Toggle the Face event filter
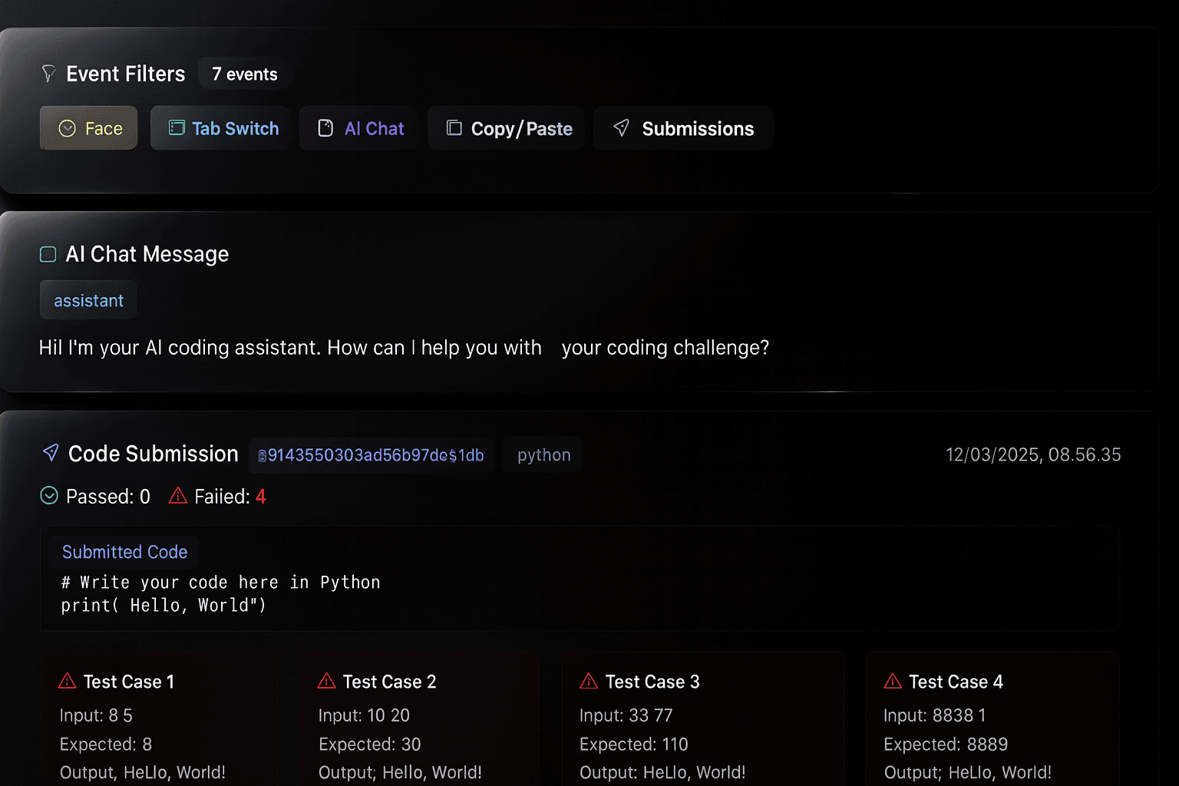The height and width of the screenshot is (786, 1179). tap(89, 128)
